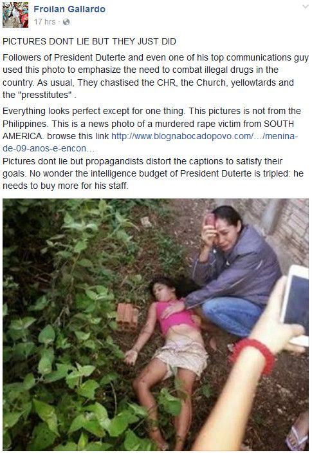312x453 pixels.
Task: Open Froilan Gallardo's profile picture thumbnail
Action: click(x=15, y=14)
